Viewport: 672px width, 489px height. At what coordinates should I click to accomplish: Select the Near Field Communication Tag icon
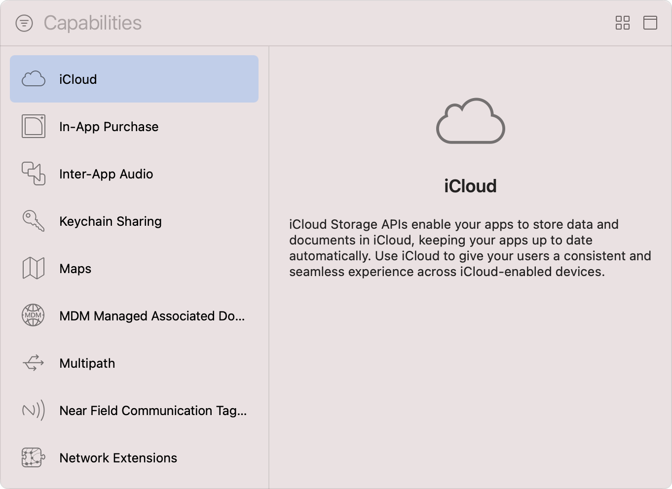33,410
